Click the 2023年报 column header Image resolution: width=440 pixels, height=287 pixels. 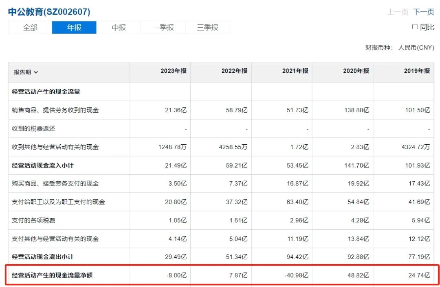pyautogui.click(x=174, y=71)
